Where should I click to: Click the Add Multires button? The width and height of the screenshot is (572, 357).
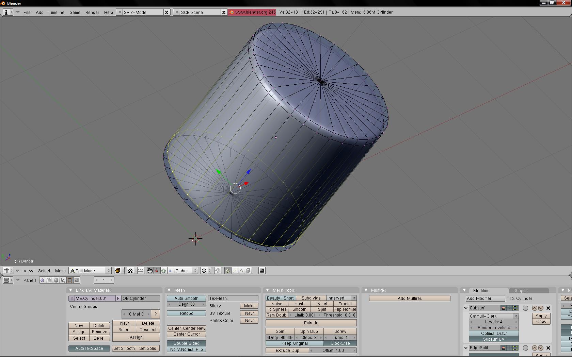pyautogui.click(x=410, y=298)
